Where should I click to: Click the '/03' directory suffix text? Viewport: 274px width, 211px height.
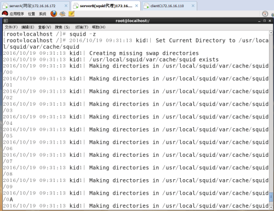point(8,110)
